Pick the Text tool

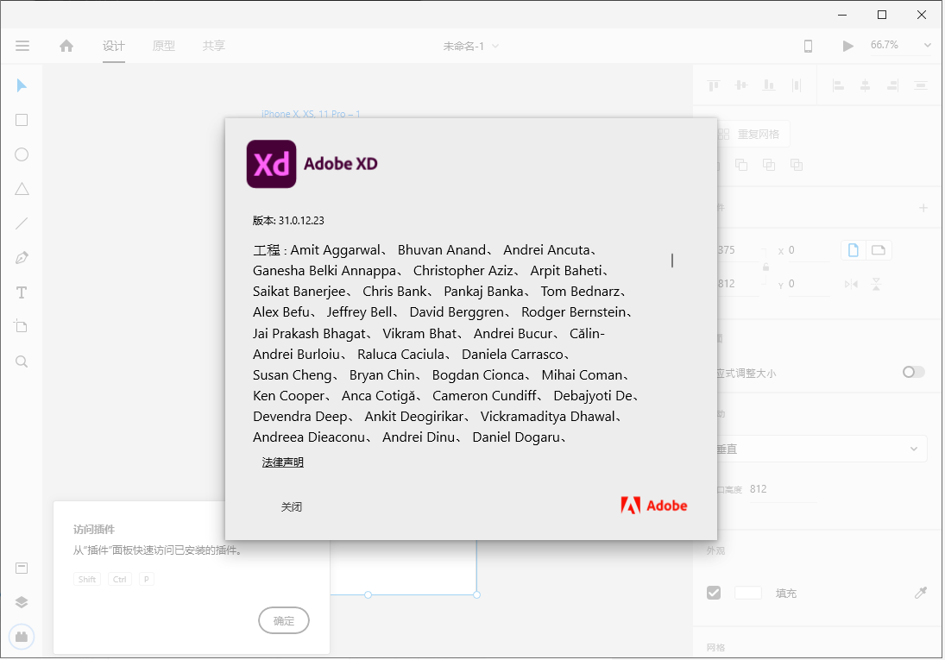(22, 293)
